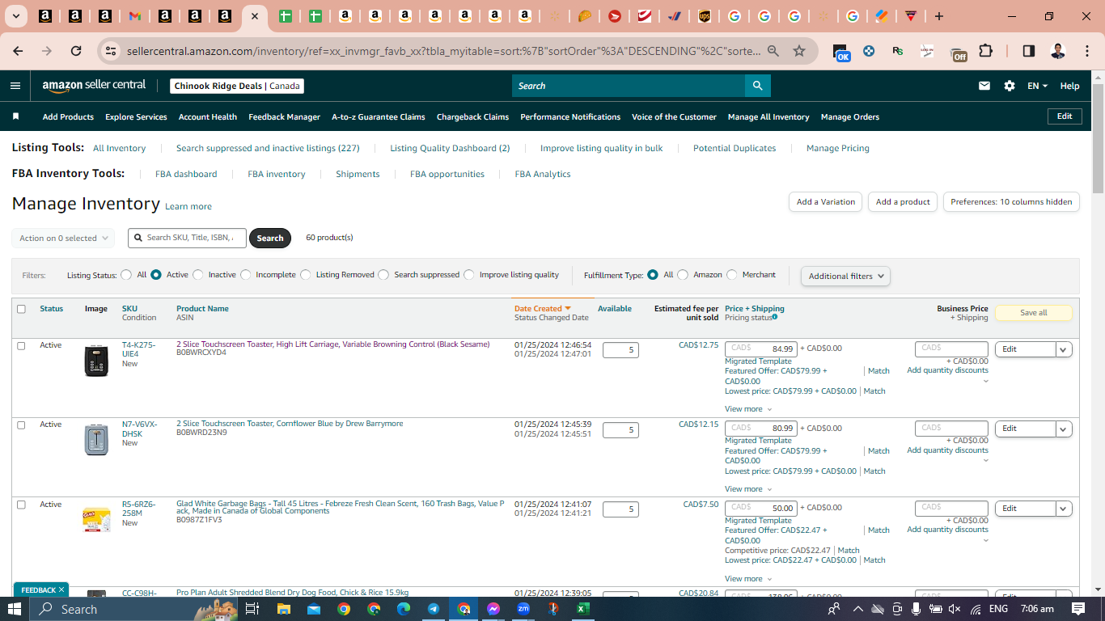The image size is (1105, 621).
Task: Bookmark this page with the star icon
Action: click(x=799, y=51)
